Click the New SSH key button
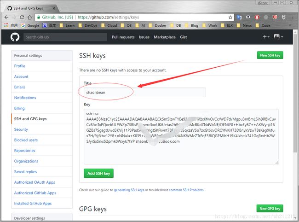Viewport: 299px width, 222px height. 270,55
